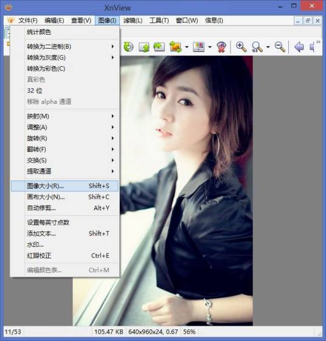Expand 转换为二进制(B) submenu
Image resolution: width=326 pixels, height=341 pixels.
tap(64, 47)
